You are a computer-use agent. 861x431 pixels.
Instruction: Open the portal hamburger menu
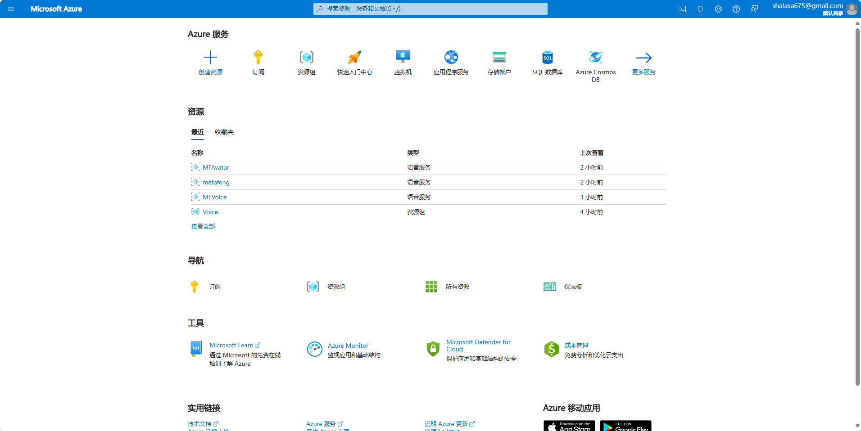click(11, 9)
